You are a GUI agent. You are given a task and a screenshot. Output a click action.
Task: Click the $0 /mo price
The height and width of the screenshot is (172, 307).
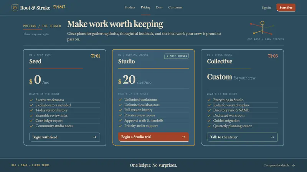pos(39,80)
